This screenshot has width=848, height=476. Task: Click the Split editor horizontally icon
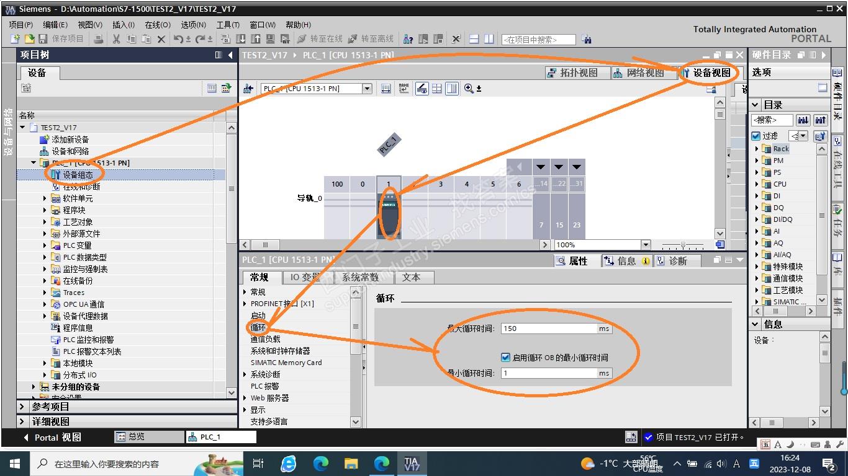point(474,39)
